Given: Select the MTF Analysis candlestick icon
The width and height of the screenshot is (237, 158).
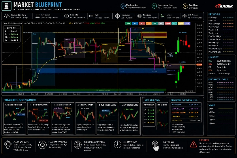Looking at the screenshot, I should point(184,16).
